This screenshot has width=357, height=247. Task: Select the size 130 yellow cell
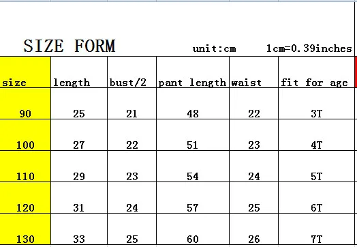25,229
